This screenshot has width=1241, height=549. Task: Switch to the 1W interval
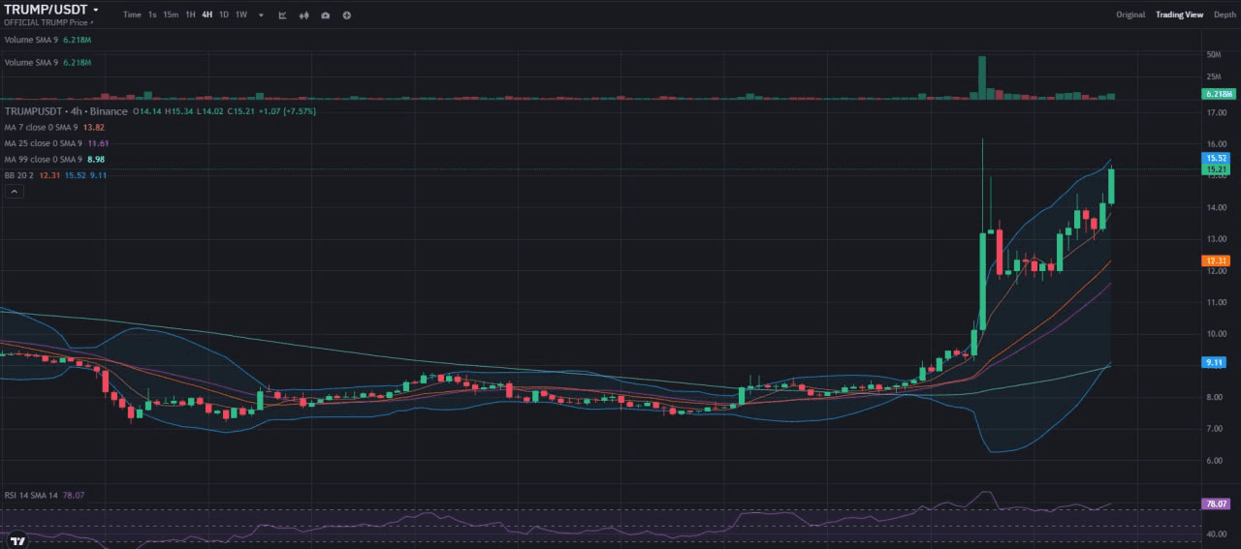(x=241, y=15)
